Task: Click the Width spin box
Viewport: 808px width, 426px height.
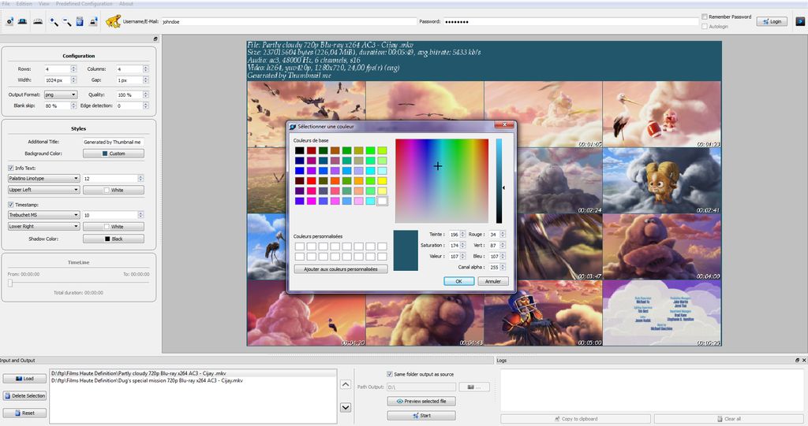Action: tap(60, 80)
